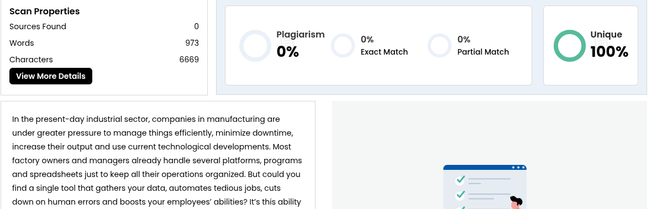Click the Partial Match label

click(x=483, y=52)
